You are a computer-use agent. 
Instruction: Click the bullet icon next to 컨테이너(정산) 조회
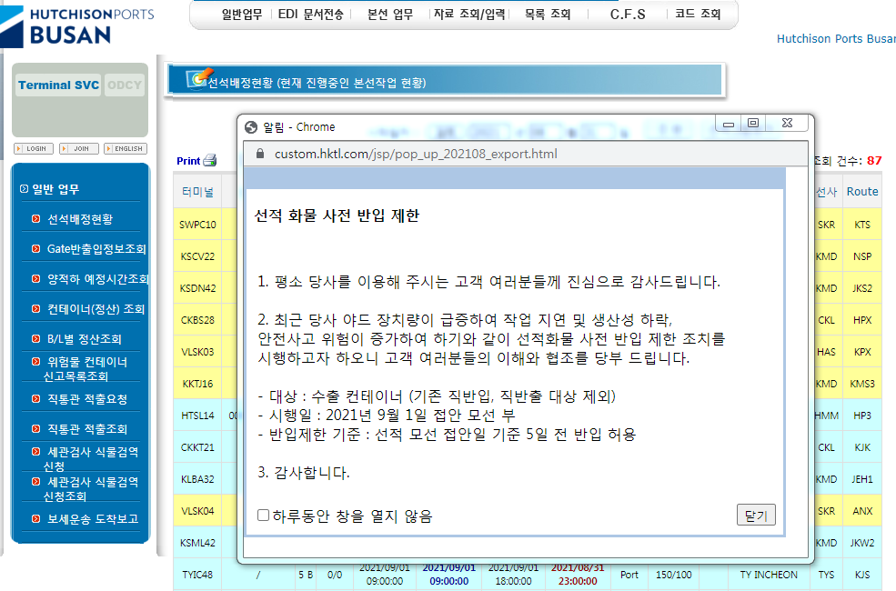tap(36, 308)
